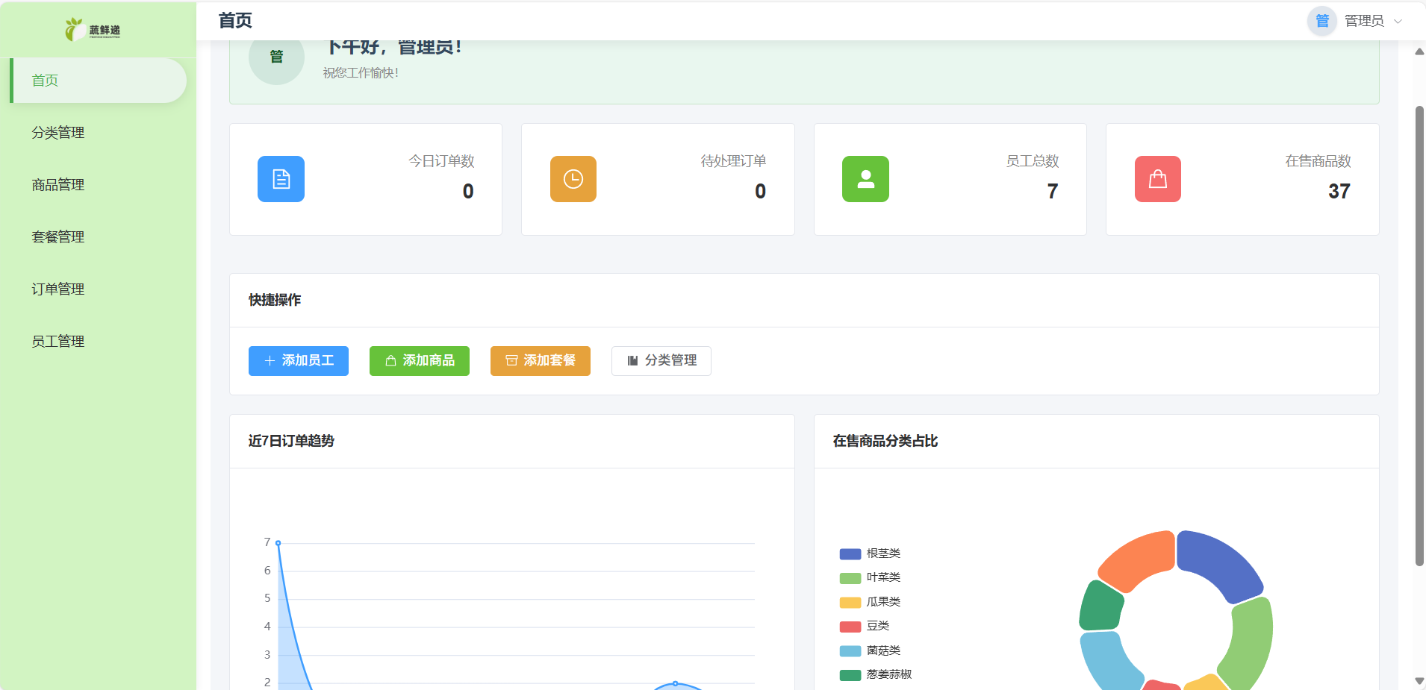Image resolution: width=1426 pixels, height=690 pixels.
Task: Toggle 叶菜类 legend entry visibility
Action: point(871,577)
